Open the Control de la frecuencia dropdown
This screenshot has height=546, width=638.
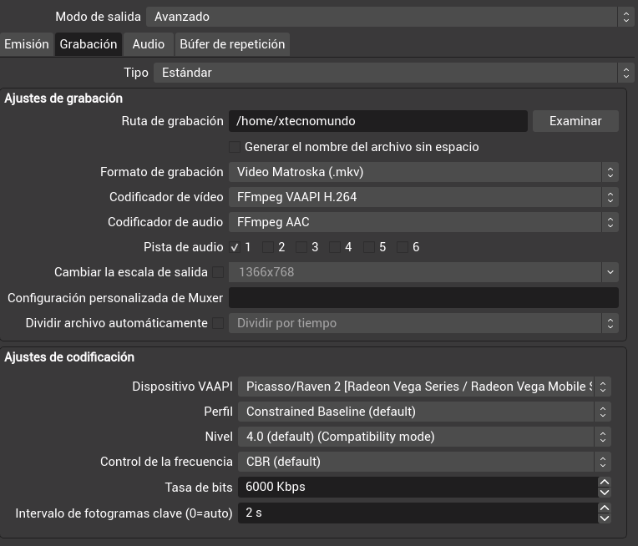click(x=424, y=462)
